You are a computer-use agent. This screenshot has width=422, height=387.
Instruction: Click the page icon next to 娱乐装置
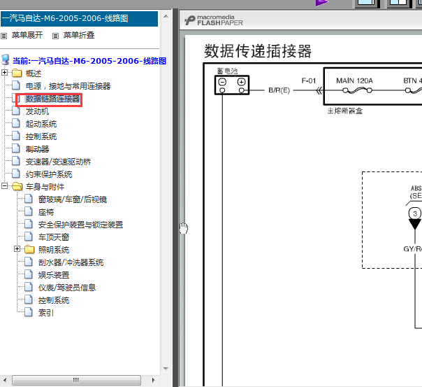[29, 274]
